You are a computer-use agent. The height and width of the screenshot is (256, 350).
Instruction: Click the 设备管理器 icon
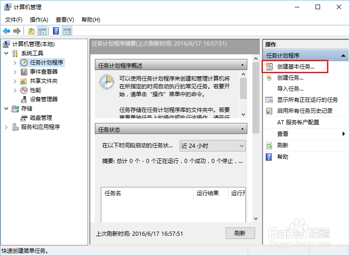(x=23, y=99)
